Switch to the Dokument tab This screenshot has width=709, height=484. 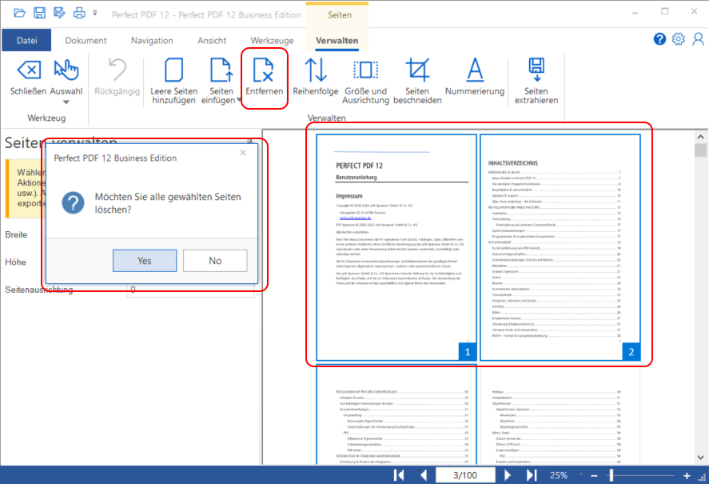86,41
